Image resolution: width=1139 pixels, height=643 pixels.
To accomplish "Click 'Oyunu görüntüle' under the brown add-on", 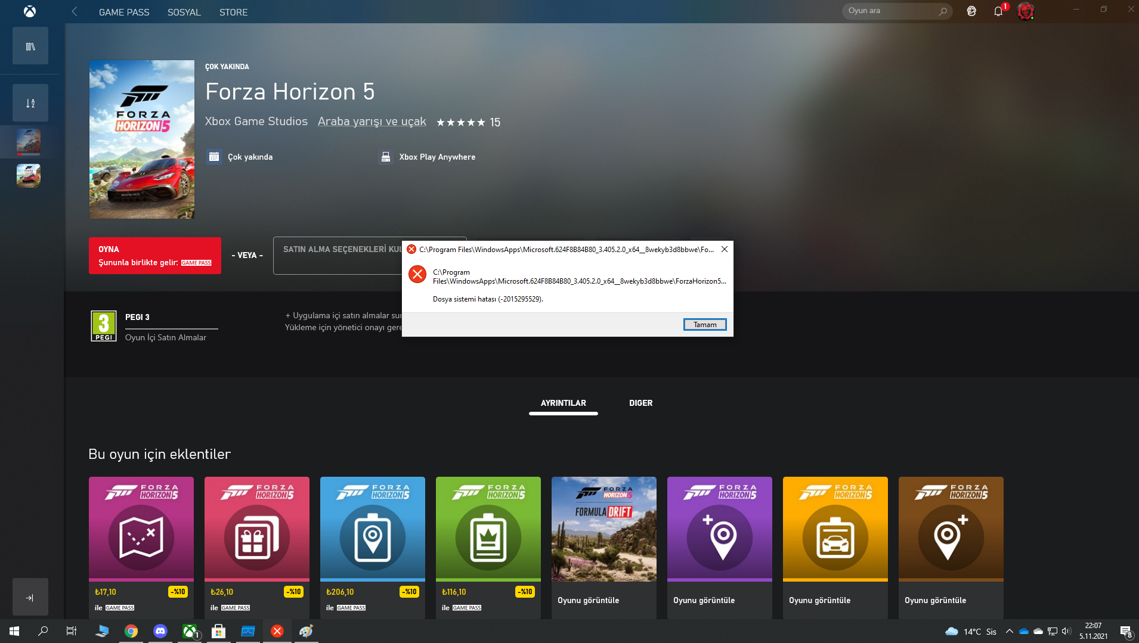I will [x=936, y=601].
